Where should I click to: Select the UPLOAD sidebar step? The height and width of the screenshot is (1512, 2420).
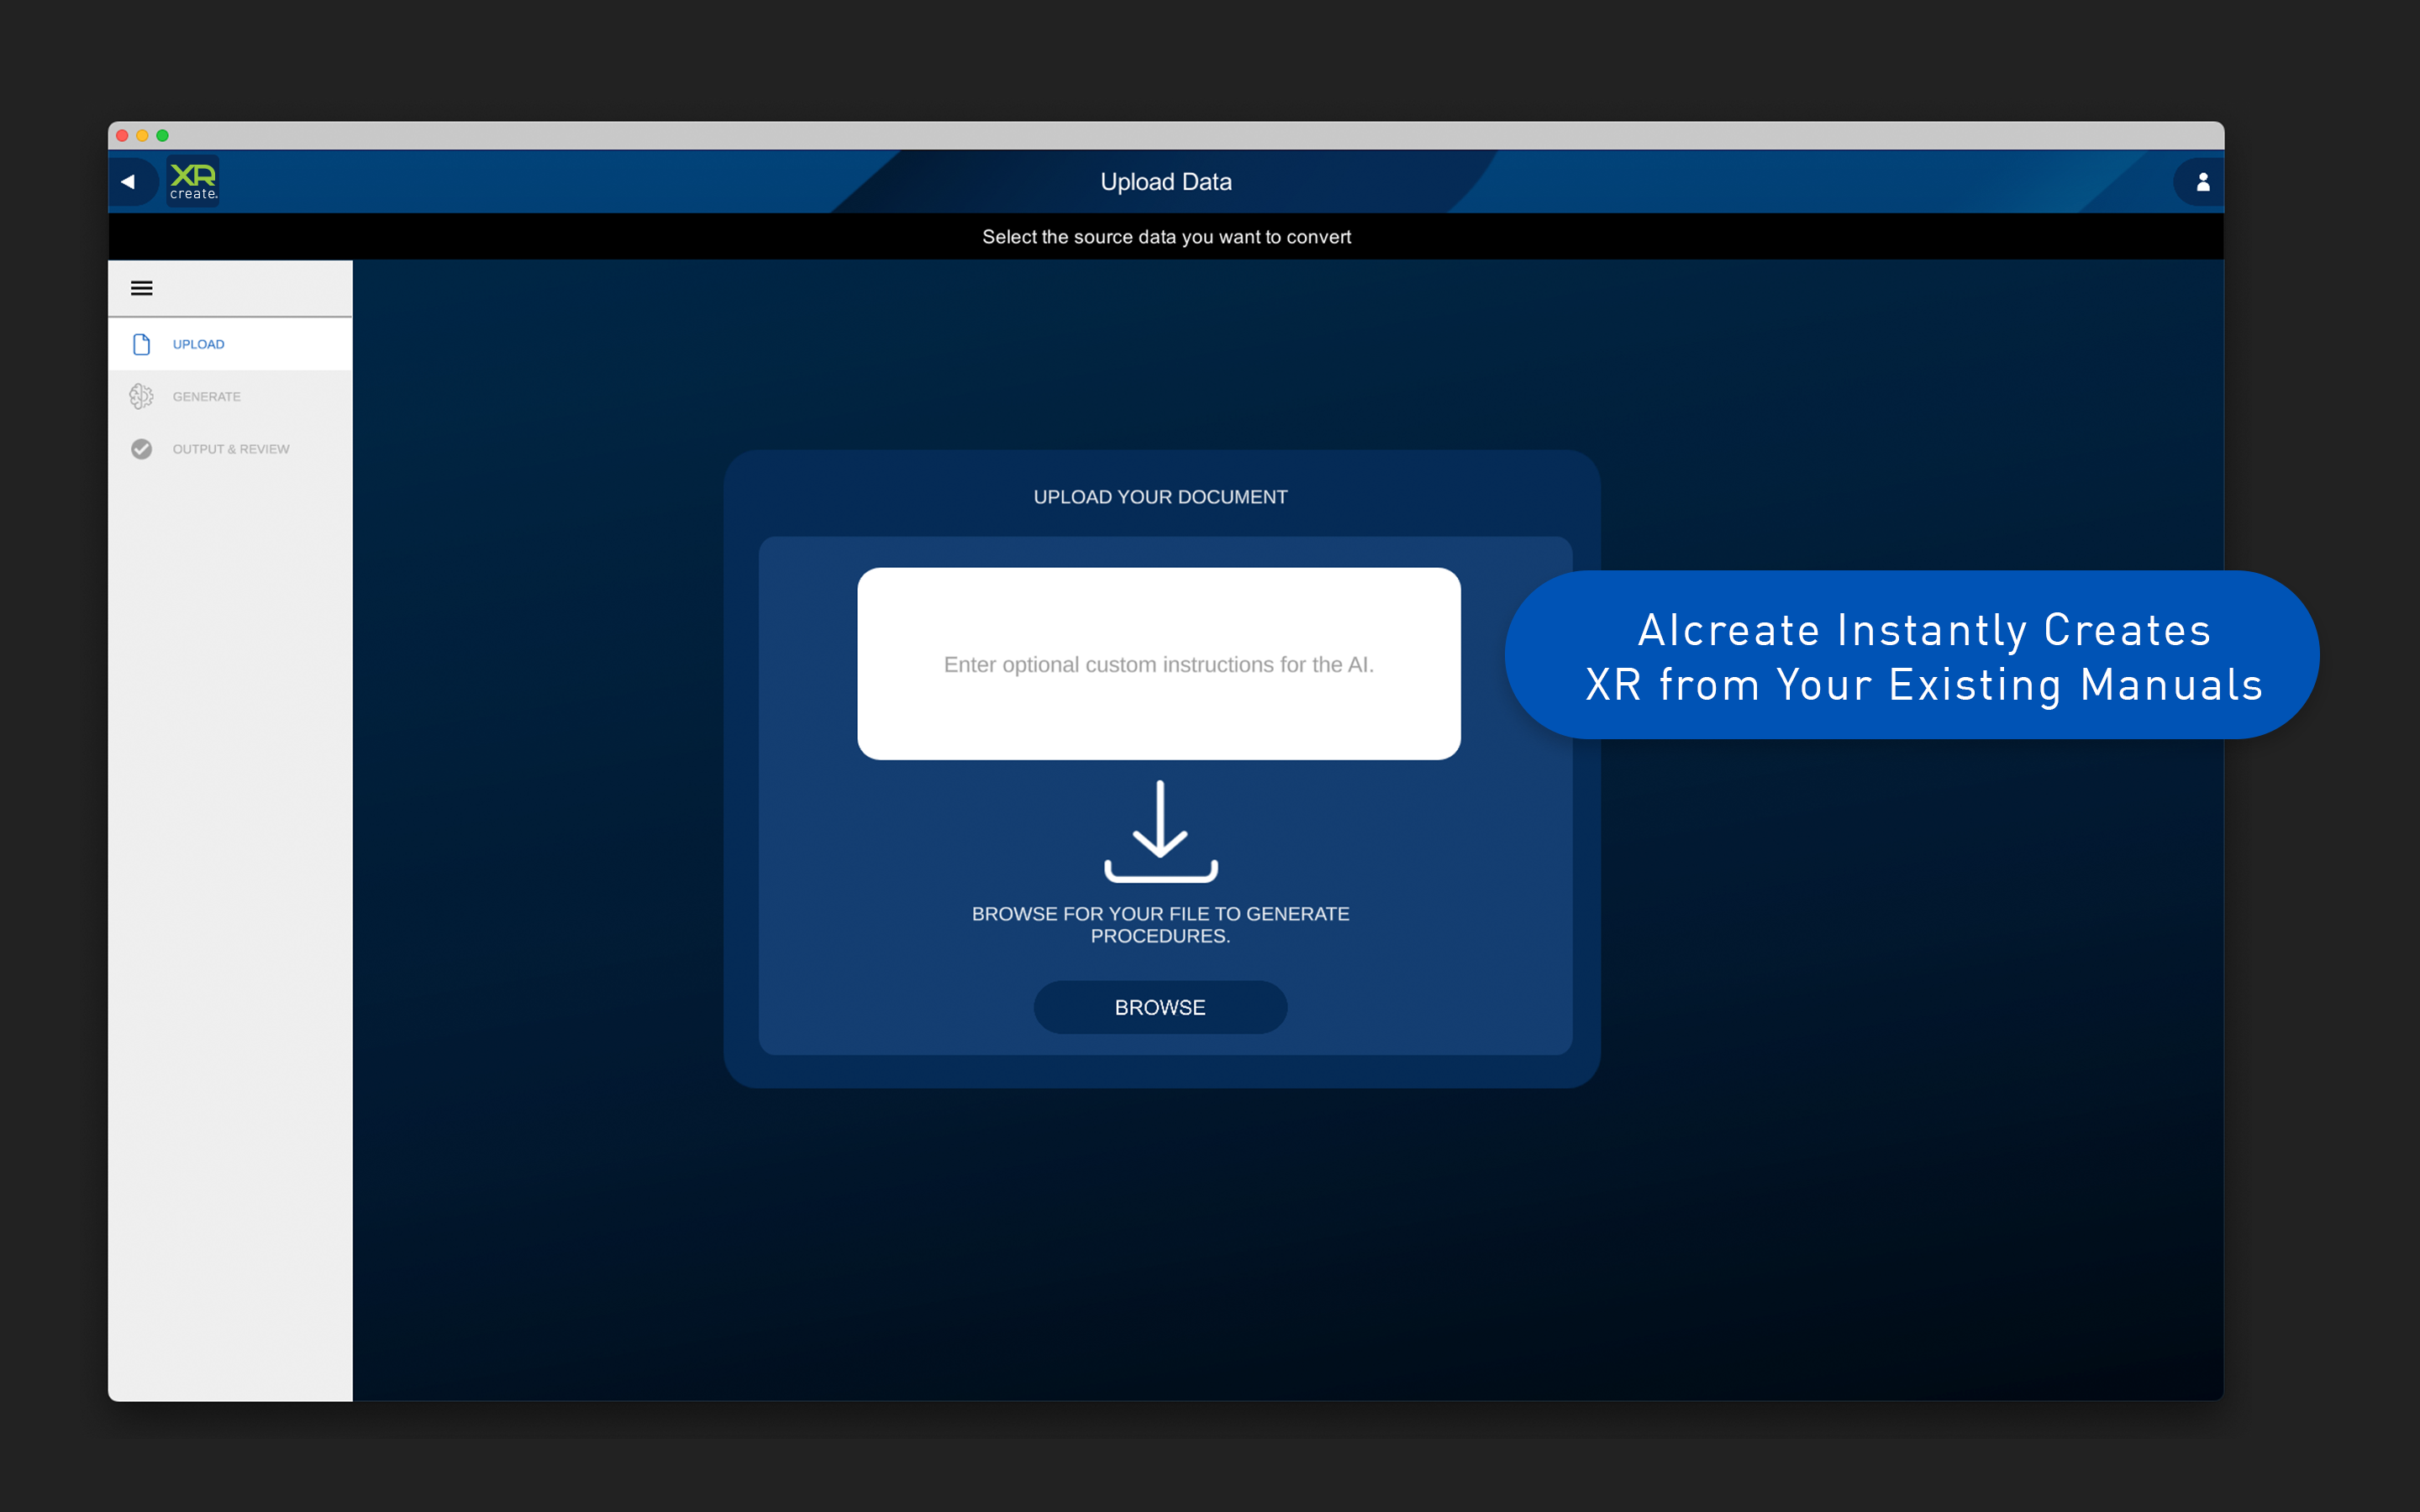click(230, 344)
